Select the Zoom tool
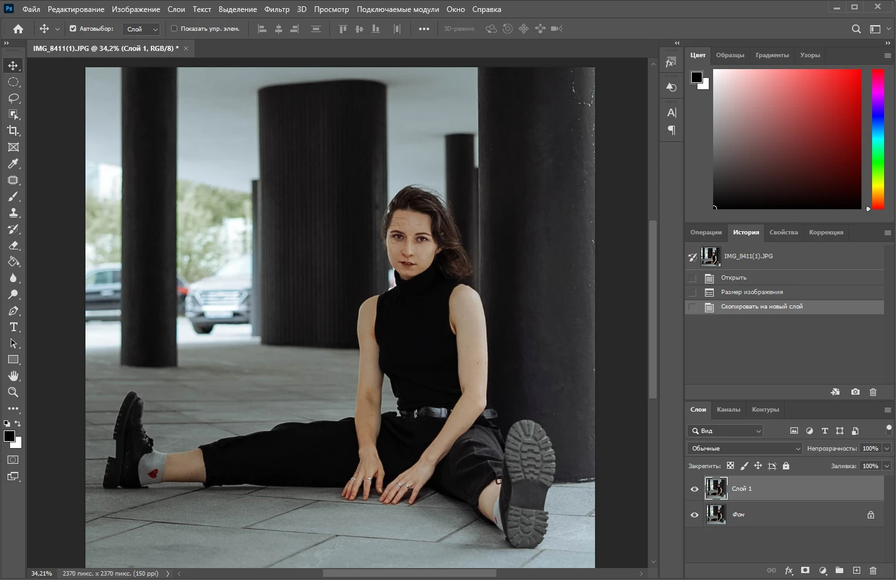The width and height of the screenshot is (896, 580). (13, 392)
